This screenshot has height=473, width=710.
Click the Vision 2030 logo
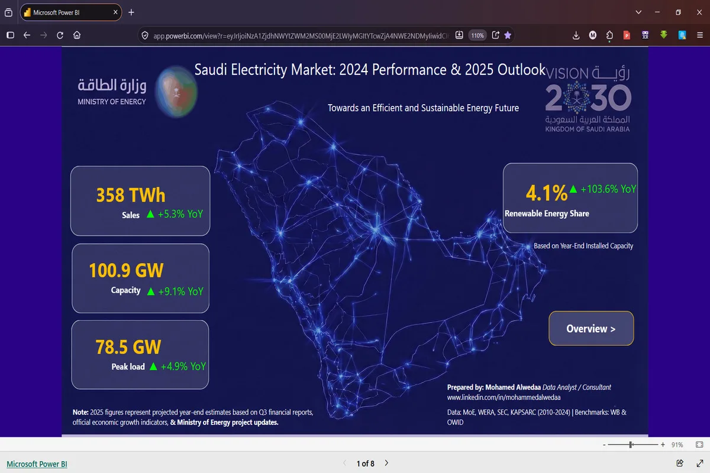tap(589, 99)
